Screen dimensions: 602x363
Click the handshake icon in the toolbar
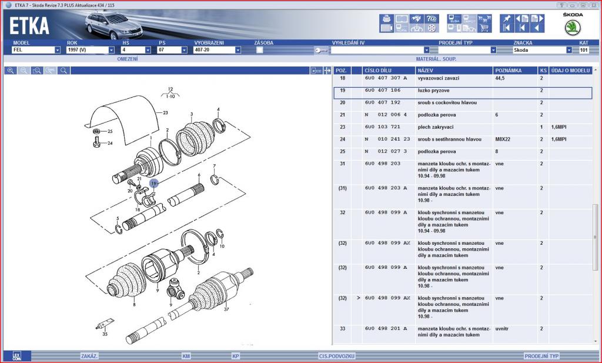417,18
